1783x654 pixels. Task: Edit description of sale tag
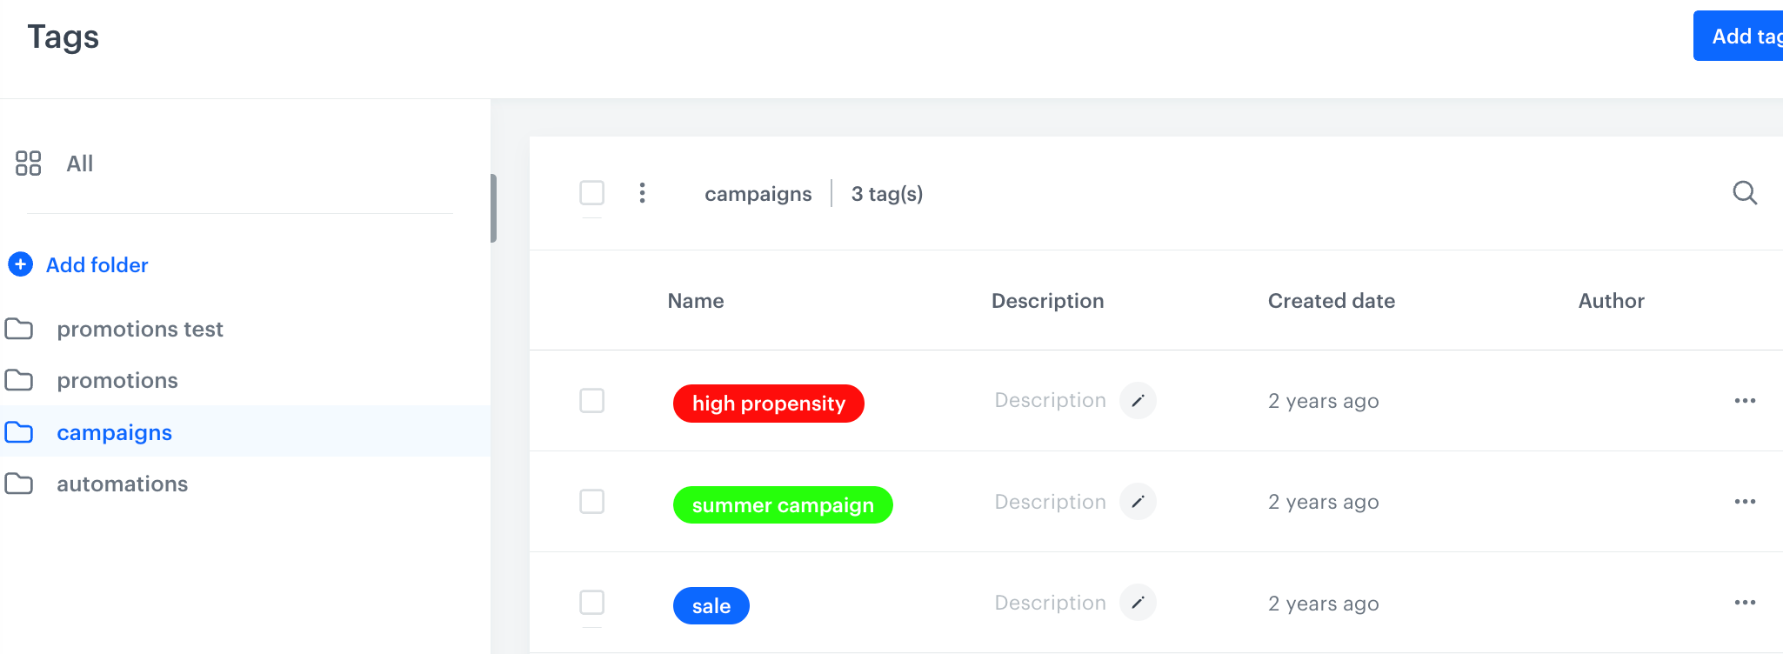coord(1138,603)
